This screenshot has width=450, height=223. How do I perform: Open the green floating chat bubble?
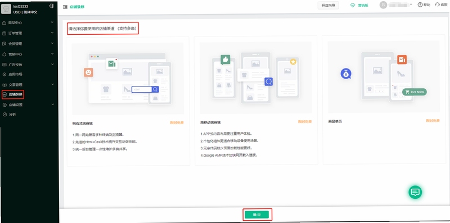415,192
